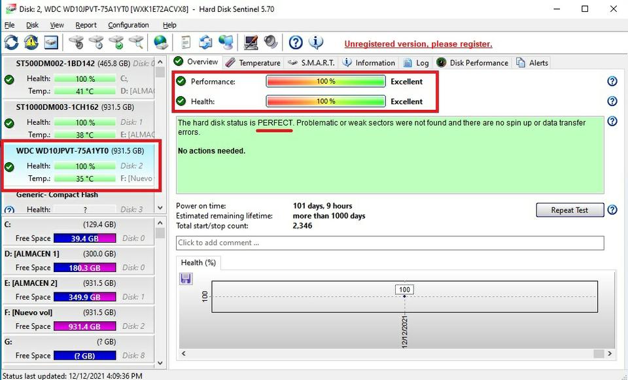The image size is (628, 380).
Task: Click help icon next to Repeat Test
Action: coord(612,210)
